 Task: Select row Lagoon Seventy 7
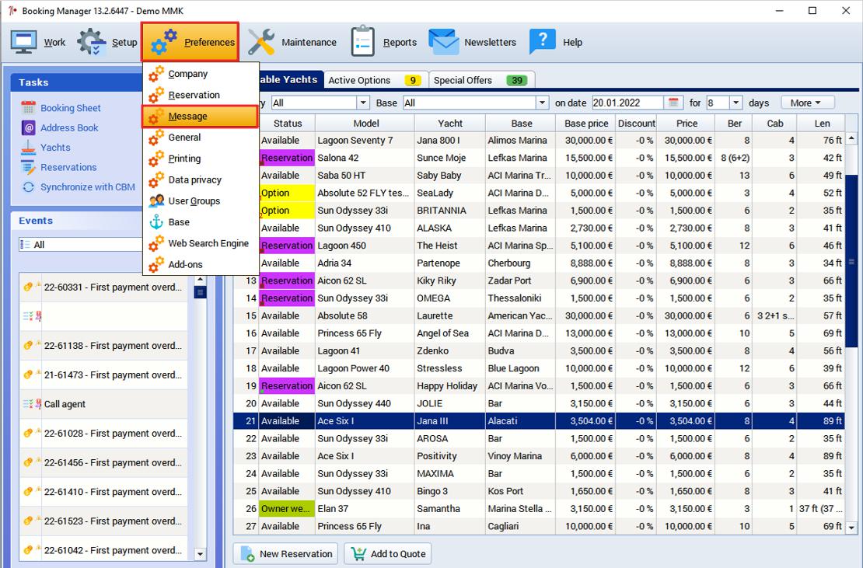(x=540, y=140)
